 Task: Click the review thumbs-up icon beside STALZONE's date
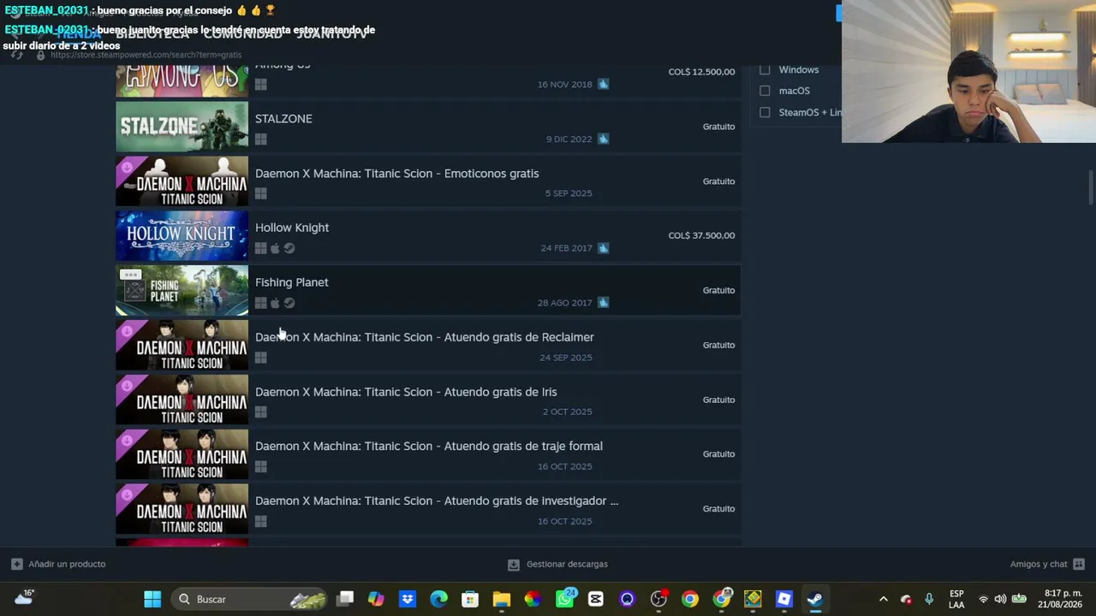(604, 139)
